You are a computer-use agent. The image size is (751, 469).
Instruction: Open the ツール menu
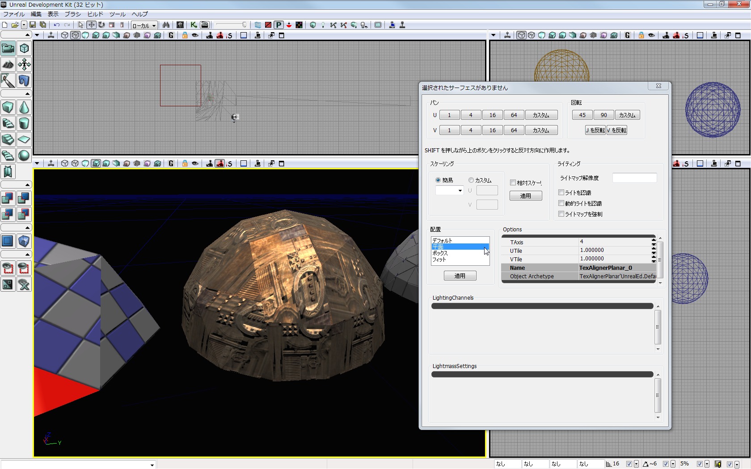pos(118,14)
